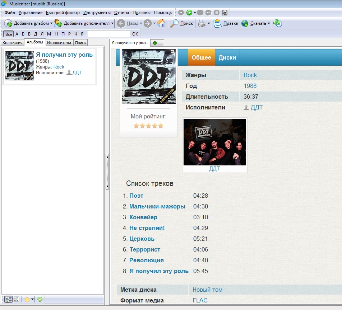Viewport: 342px width, 310px height.
Task: Click the gray pause circle button
Action: 200,13
